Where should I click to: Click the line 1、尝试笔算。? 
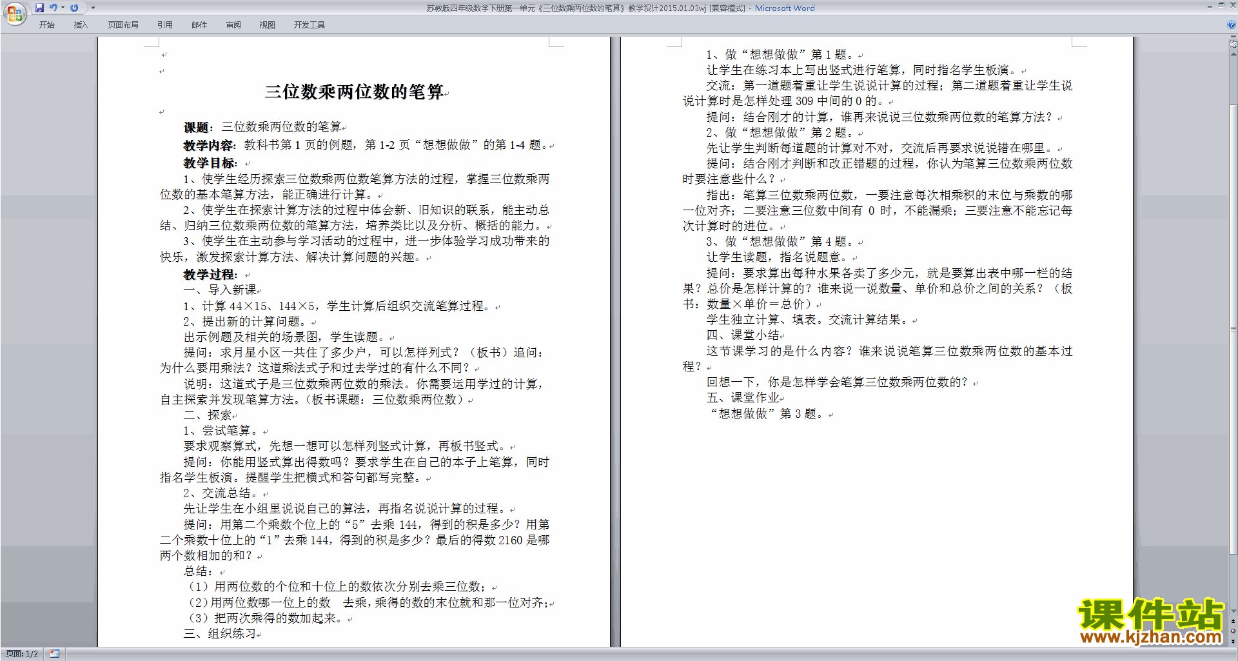tap(222, 431)
